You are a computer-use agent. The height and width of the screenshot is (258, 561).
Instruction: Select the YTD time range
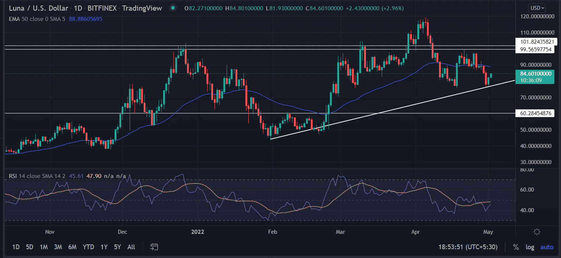(x=88, y=247)
